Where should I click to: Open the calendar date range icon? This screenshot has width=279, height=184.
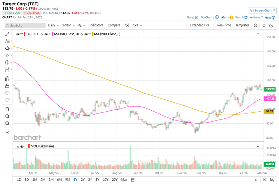(x=133, y=180)
